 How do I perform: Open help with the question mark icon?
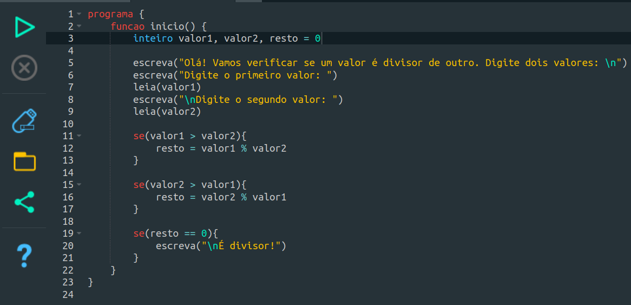(24, 256)
